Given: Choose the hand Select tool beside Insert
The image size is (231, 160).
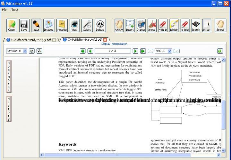Looking at the screenshot, I should point(119,25).
